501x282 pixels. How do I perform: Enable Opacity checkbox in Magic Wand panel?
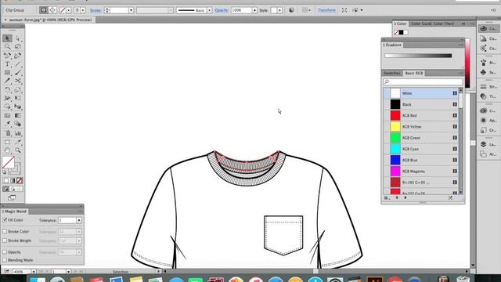click(x=5, y=252)
